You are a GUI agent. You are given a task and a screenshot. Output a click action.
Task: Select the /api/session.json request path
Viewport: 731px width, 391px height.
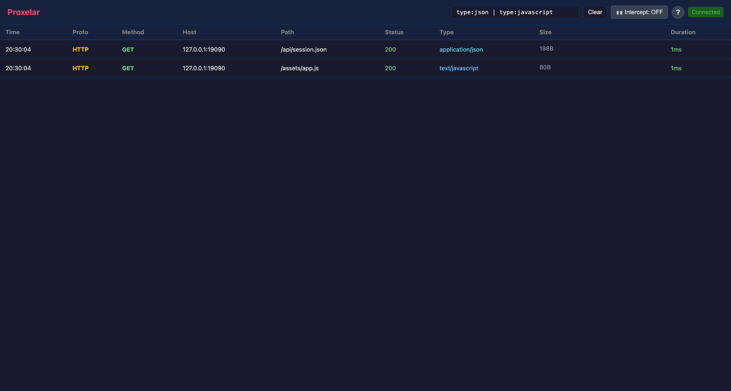(304, 50)
